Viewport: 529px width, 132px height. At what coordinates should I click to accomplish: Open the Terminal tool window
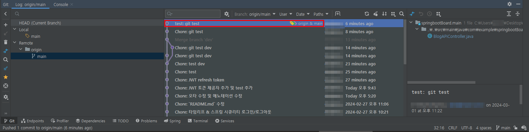(x=198, y=121)
